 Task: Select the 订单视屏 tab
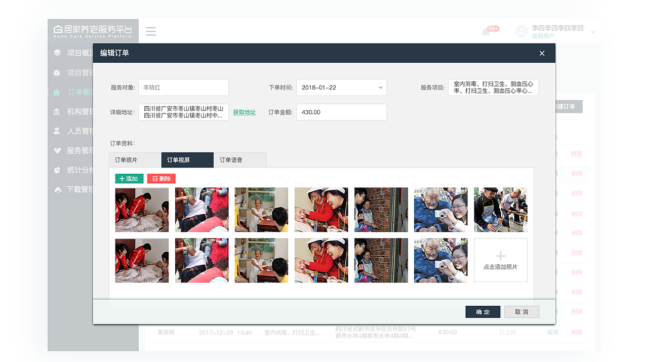187,159
